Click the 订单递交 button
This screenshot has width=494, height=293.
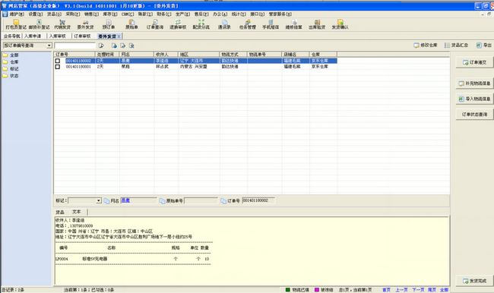(x=474, y=63)
